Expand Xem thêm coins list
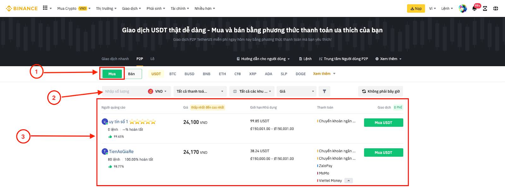505x188 pixels. [x=324, y=74]
